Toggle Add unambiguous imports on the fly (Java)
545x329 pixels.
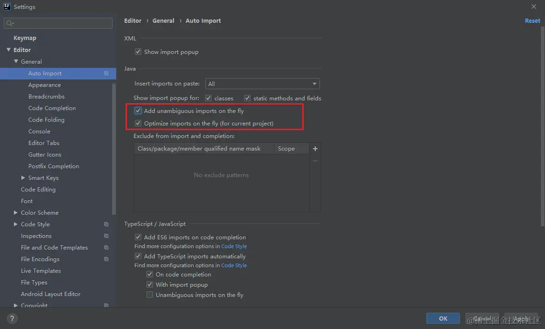coord(138,111)
